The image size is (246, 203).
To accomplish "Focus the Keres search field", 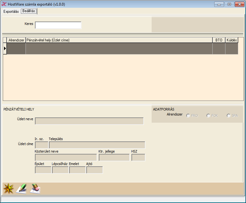I will [58, 25].
